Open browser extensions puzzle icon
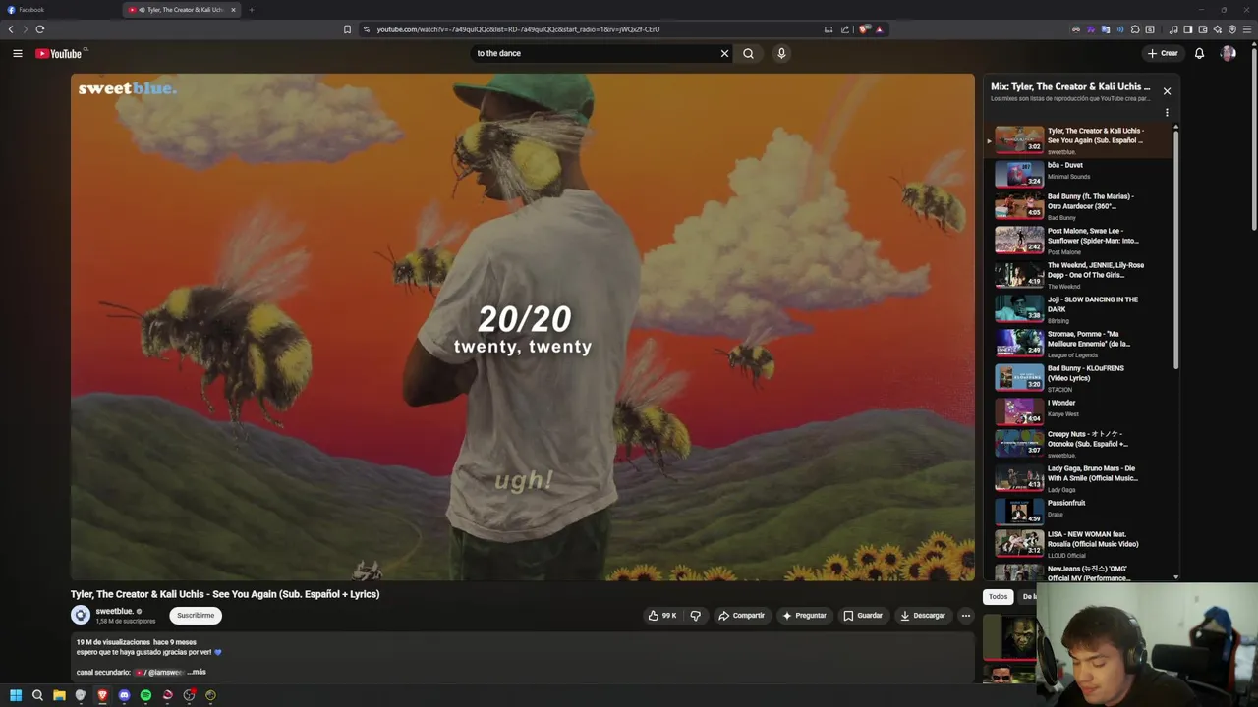1258x707 pixels. (1135, 29)
